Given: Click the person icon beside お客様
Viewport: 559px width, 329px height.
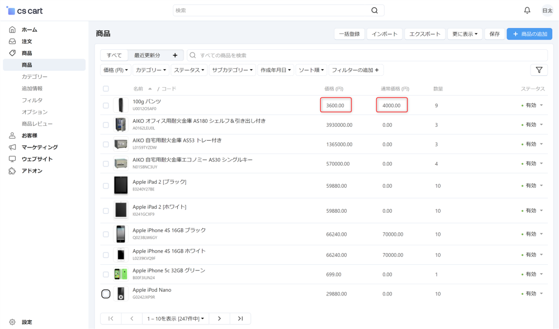Looking at the screenshot, I should (x=12, y=135).
